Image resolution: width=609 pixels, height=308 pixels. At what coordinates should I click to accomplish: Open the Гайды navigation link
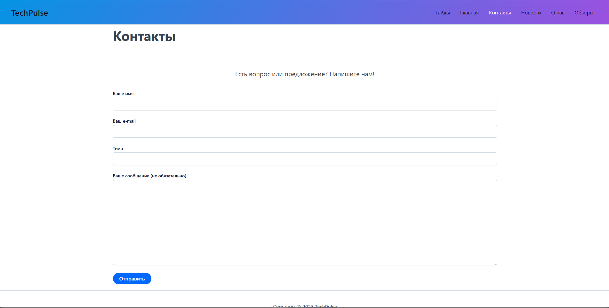pos(442,13)
